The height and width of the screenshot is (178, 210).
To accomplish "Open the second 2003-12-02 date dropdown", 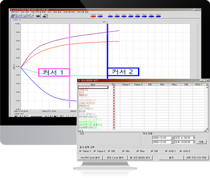I will point(172,142).
